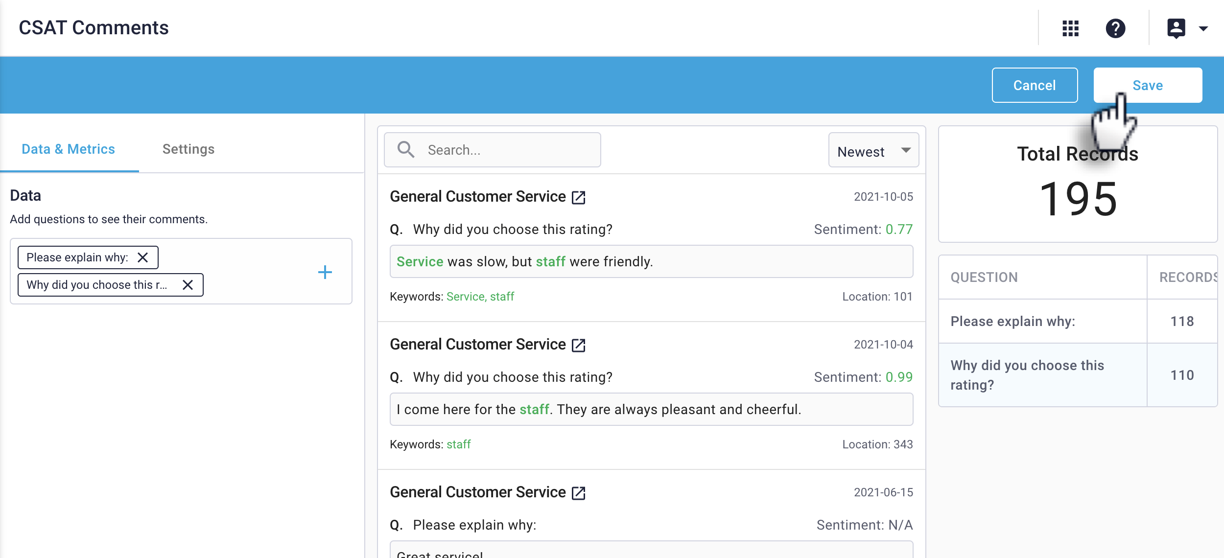Select the Data & Metrics tab

coord(68,149)
